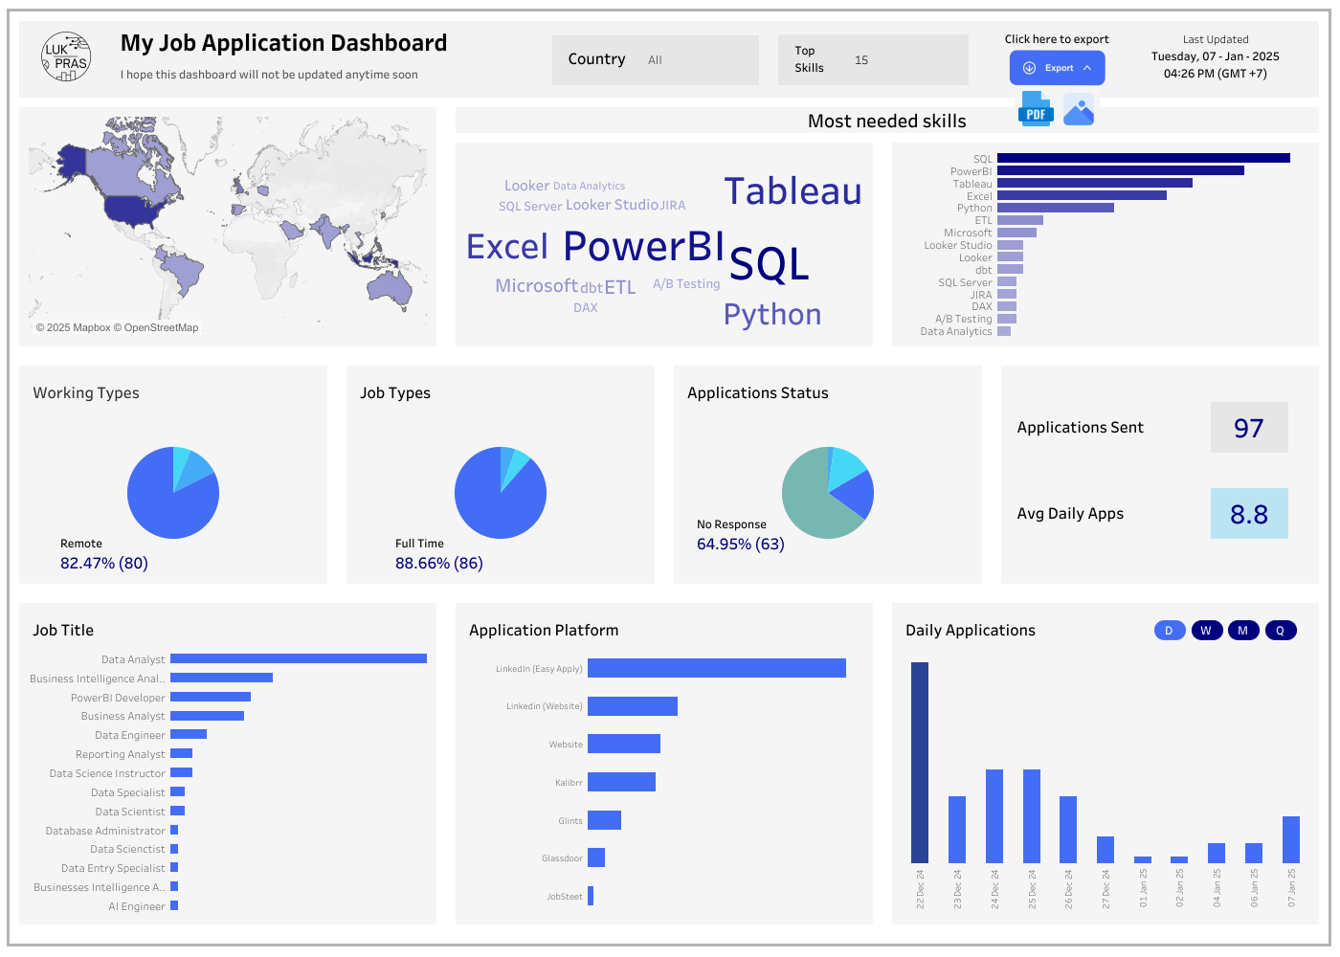Image resolution: width=1340 pixels, height=957 pixels.
Task: Select Python in the word cloud
Action: click(x=772, y=315)
